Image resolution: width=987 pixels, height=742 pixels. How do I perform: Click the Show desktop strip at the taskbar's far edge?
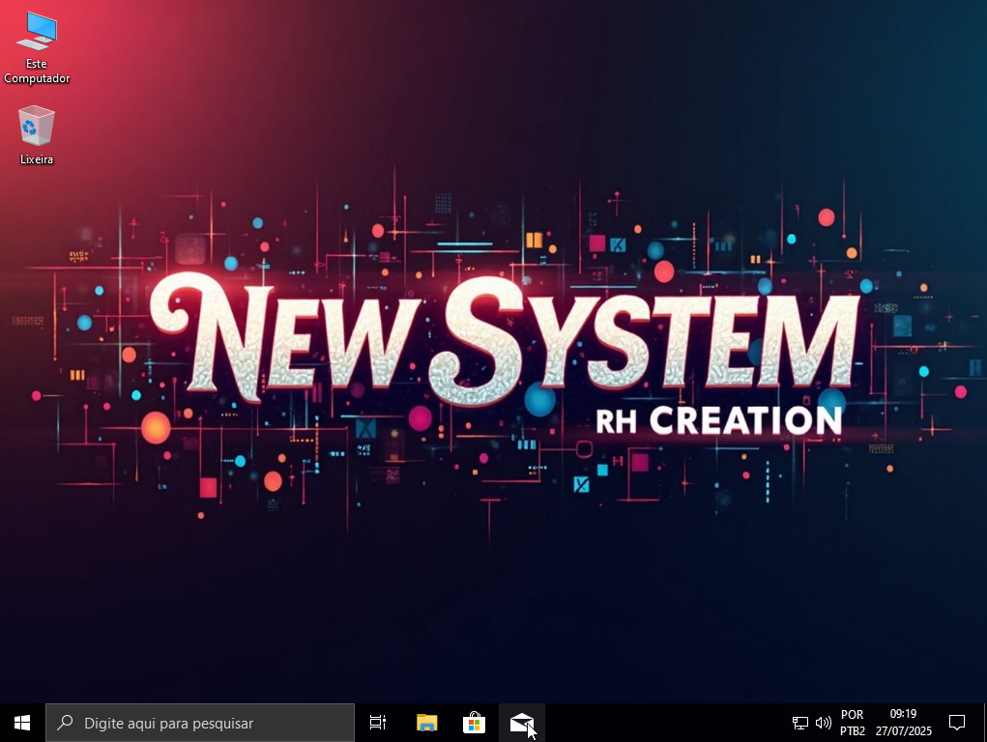pos(984,723)
